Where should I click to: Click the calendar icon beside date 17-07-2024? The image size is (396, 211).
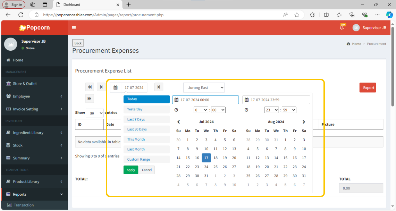coord(116,87)
